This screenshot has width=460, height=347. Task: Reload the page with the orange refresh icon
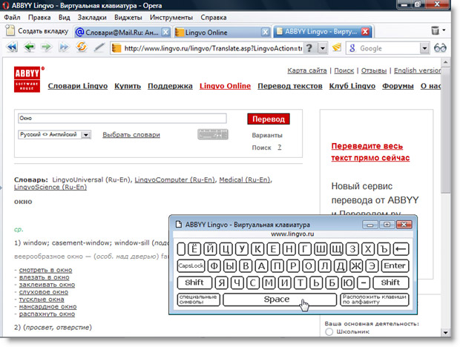click(x=82, y=47)
